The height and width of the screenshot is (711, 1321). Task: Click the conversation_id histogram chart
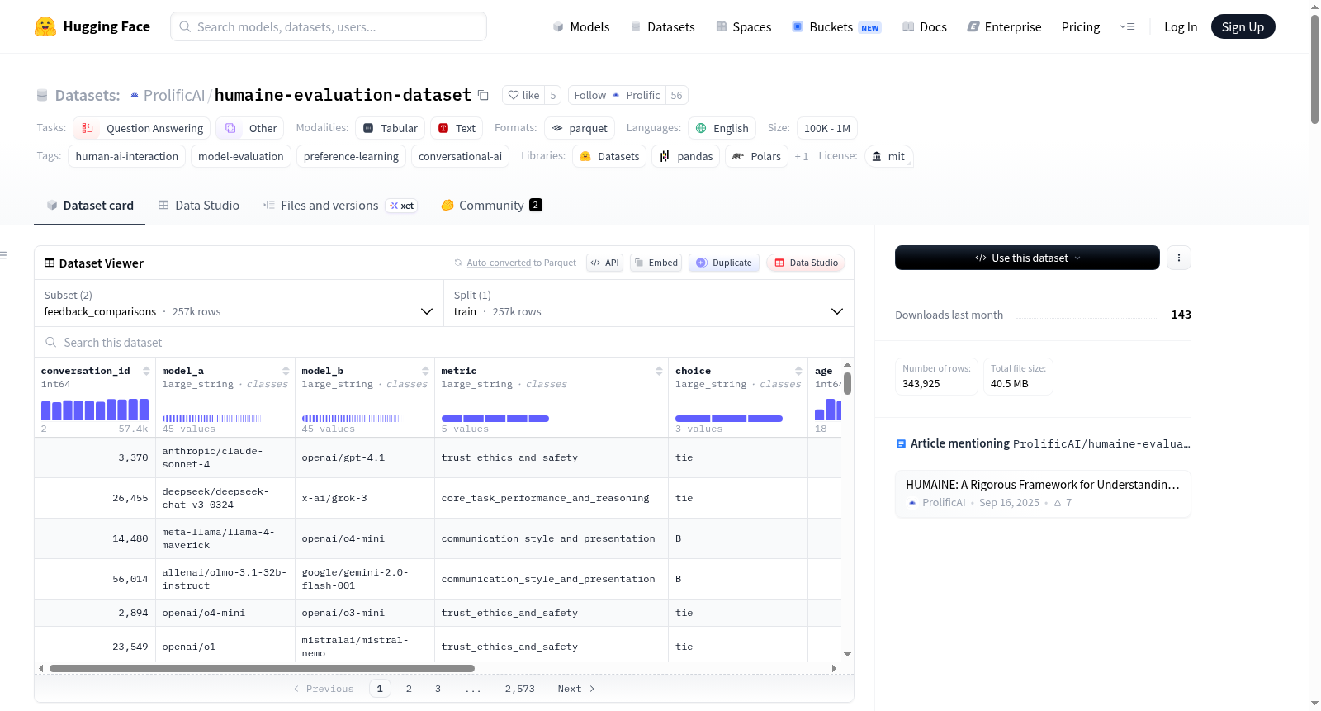click(95, 410)
